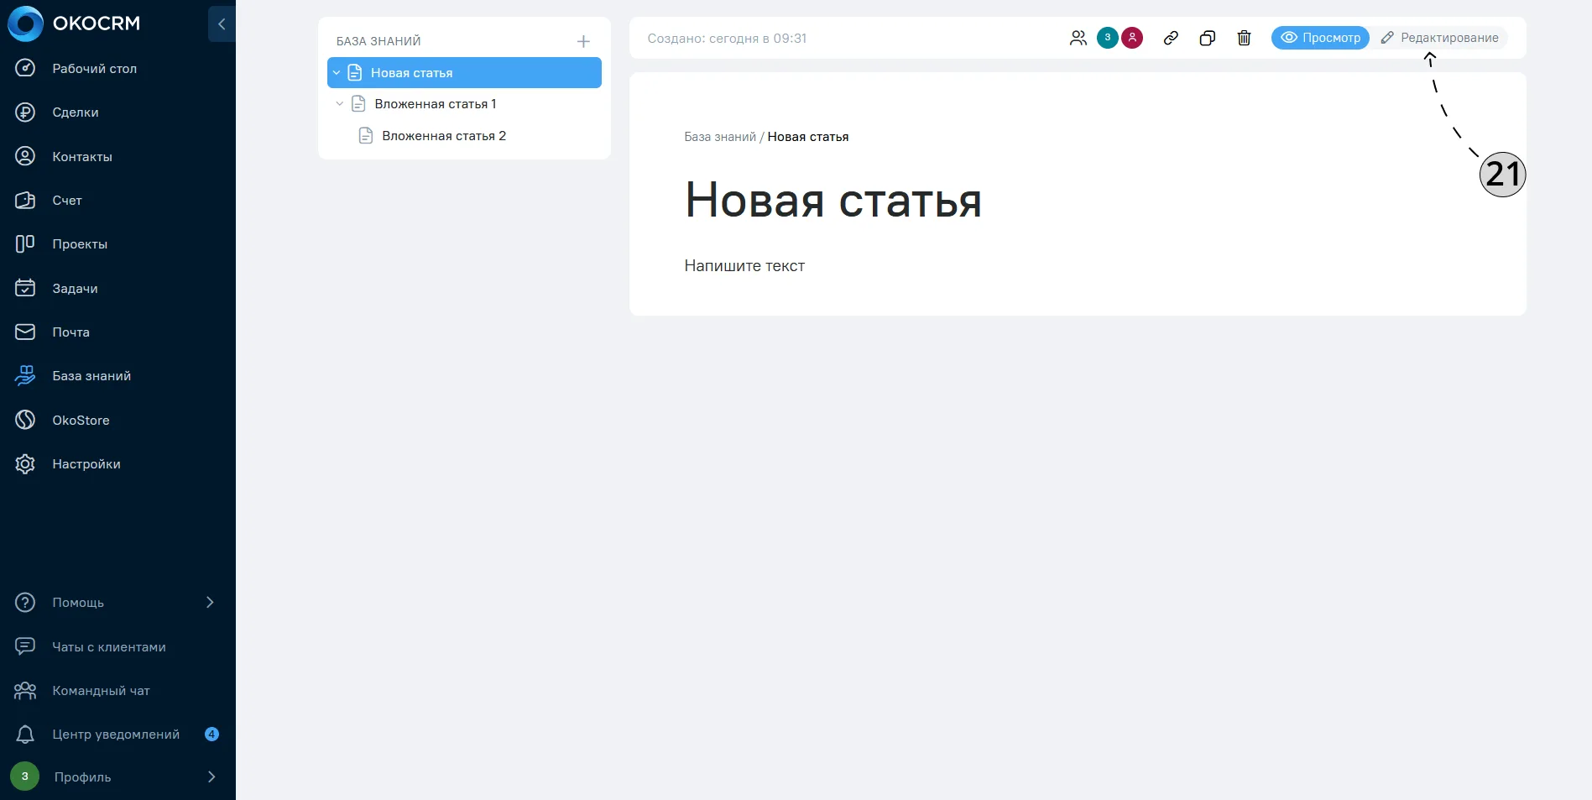Collapse the Новая статья tree node
This screenshot has height=800, width=1592.
337,73
